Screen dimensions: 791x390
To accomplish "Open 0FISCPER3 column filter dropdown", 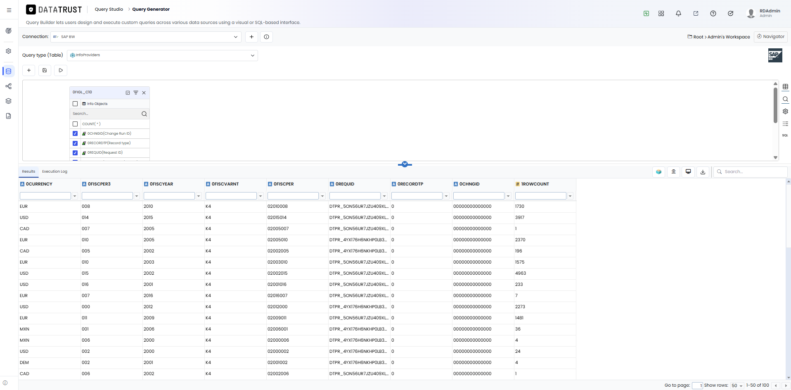I will pos(137,196).
